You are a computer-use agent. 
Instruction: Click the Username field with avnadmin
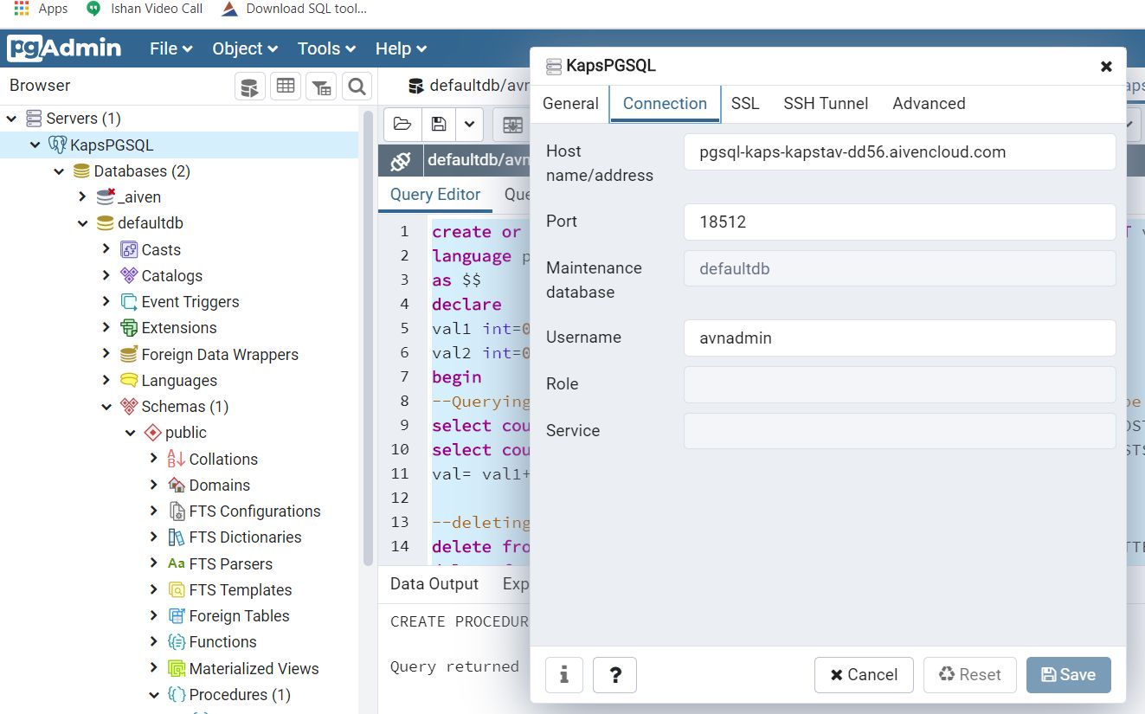899,338
